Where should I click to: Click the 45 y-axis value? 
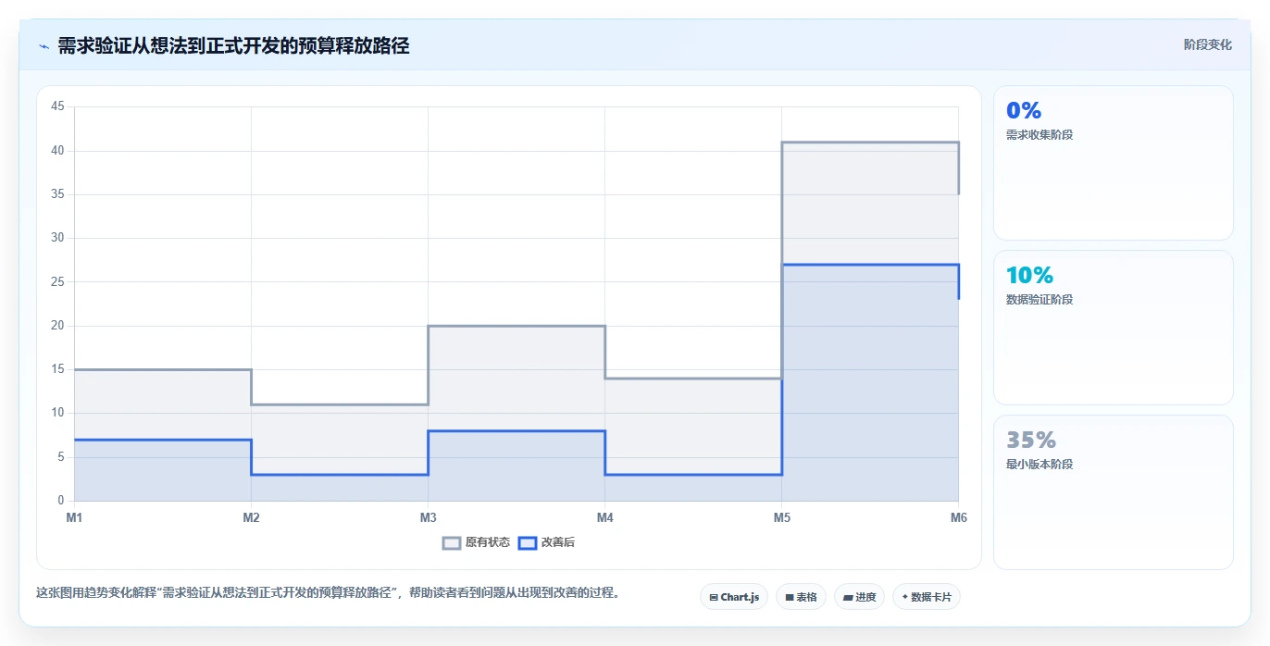57,106
